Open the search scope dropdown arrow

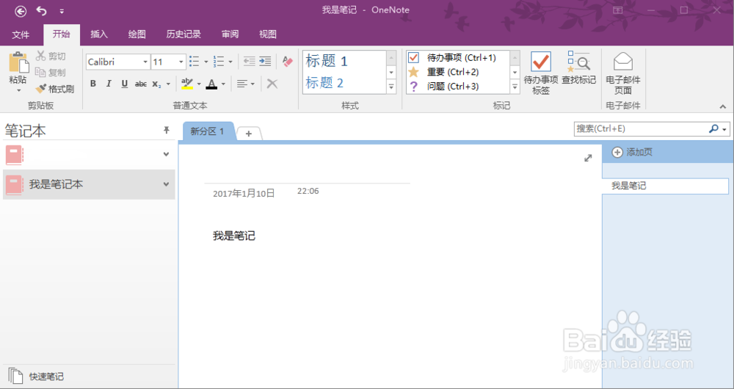[725, 129]
